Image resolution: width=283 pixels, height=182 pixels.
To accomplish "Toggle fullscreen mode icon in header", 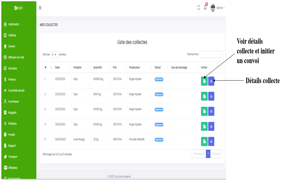I will click(199, 8).
